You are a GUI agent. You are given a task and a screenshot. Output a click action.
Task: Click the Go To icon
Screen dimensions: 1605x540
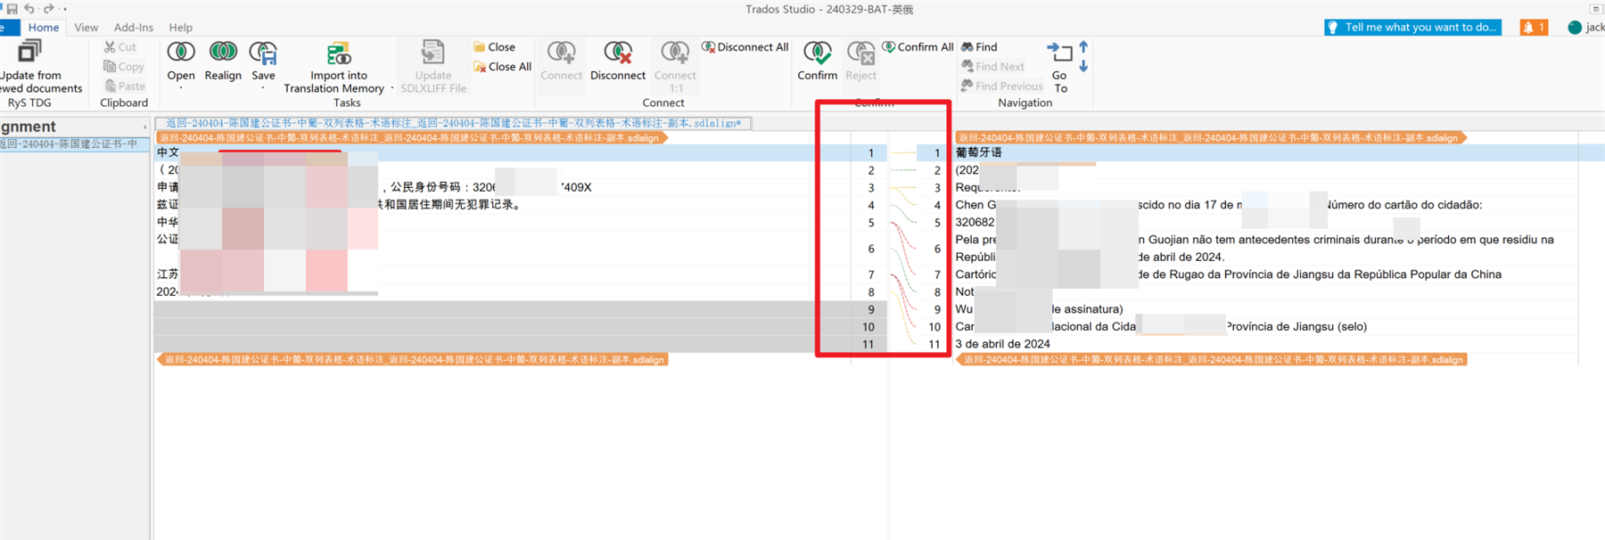pos(1059,53)
